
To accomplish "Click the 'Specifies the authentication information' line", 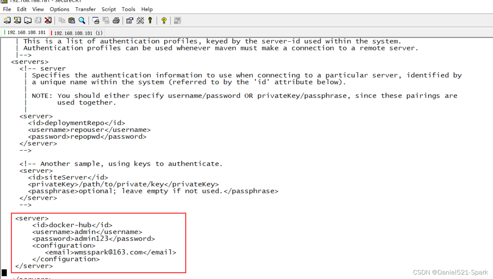I will click(x=247, y=75).
